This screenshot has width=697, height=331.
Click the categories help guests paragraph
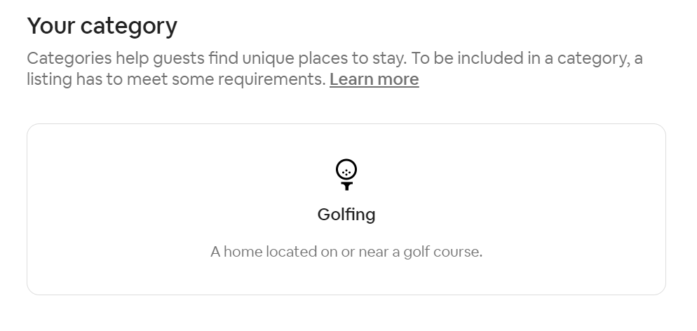click(x=334, y=69)
